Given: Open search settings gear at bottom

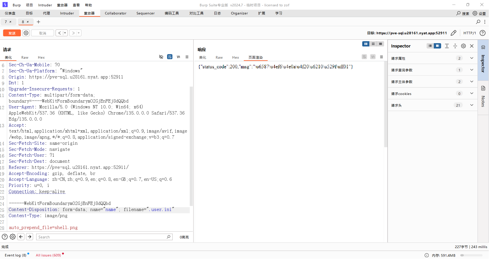Looking at the screenshot, I should pyautogui.click(x=12, y=237).
